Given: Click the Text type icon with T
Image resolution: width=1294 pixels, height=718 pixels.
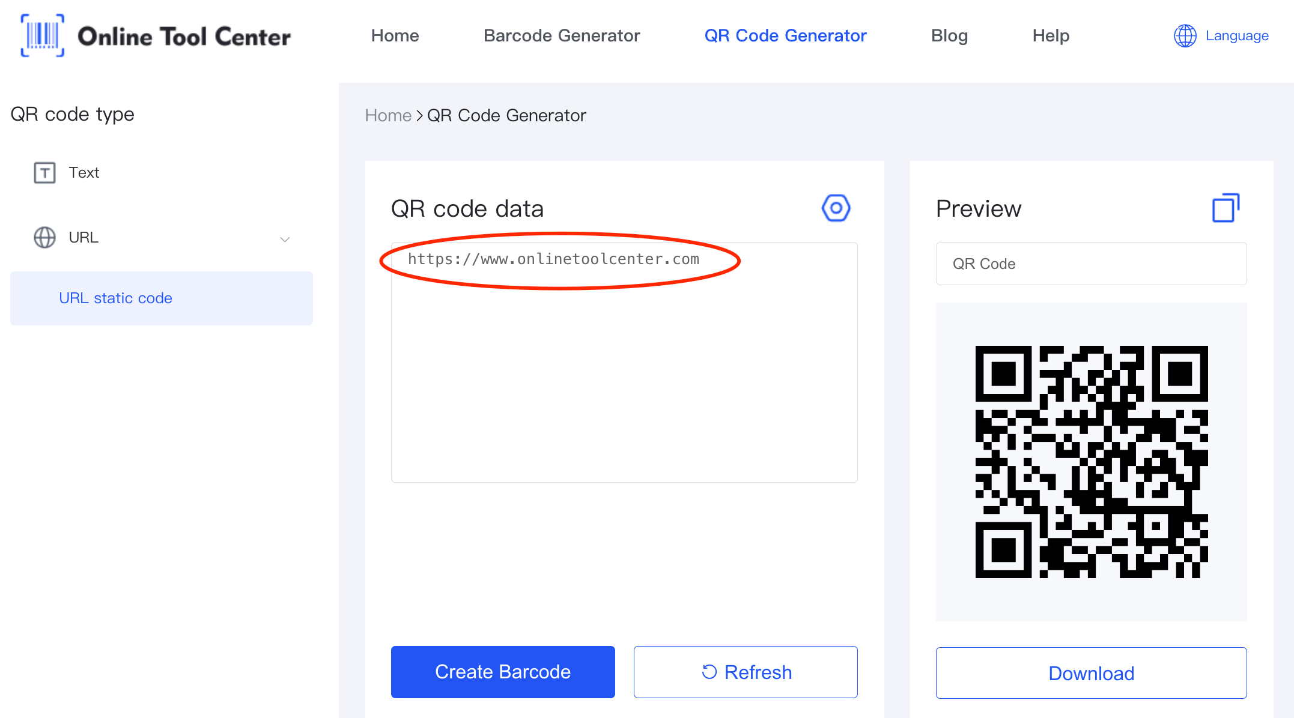Looking at the screenshot, I should (x=44, y=172).
